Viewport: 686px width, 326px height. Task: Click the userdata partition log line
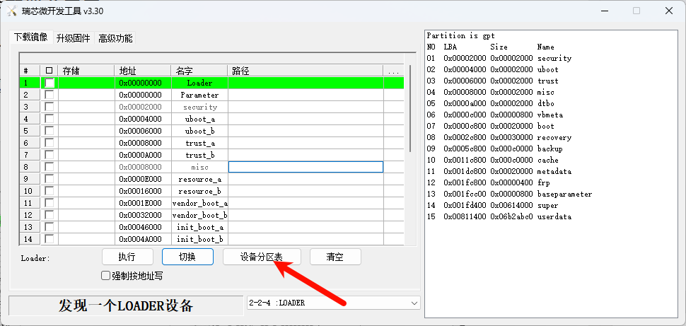click(x=499, y=216)
